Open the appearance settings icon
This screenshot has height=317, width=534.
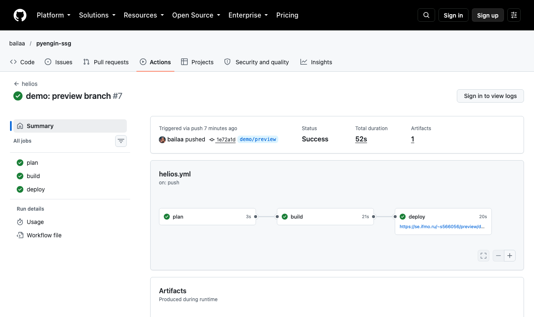point(514,15)
